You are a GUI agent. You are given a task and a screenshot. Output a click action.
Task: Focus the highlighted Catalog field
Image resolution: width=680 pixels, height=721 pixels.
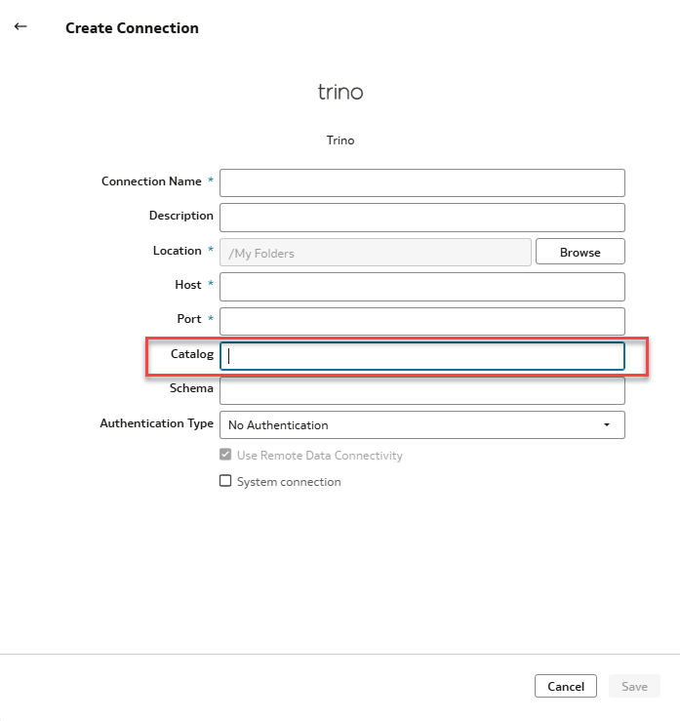[x=422, y=356]
